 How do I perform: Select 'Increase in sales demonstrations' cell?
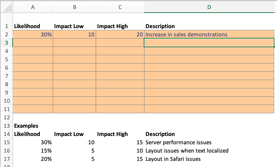click(209, 34)
